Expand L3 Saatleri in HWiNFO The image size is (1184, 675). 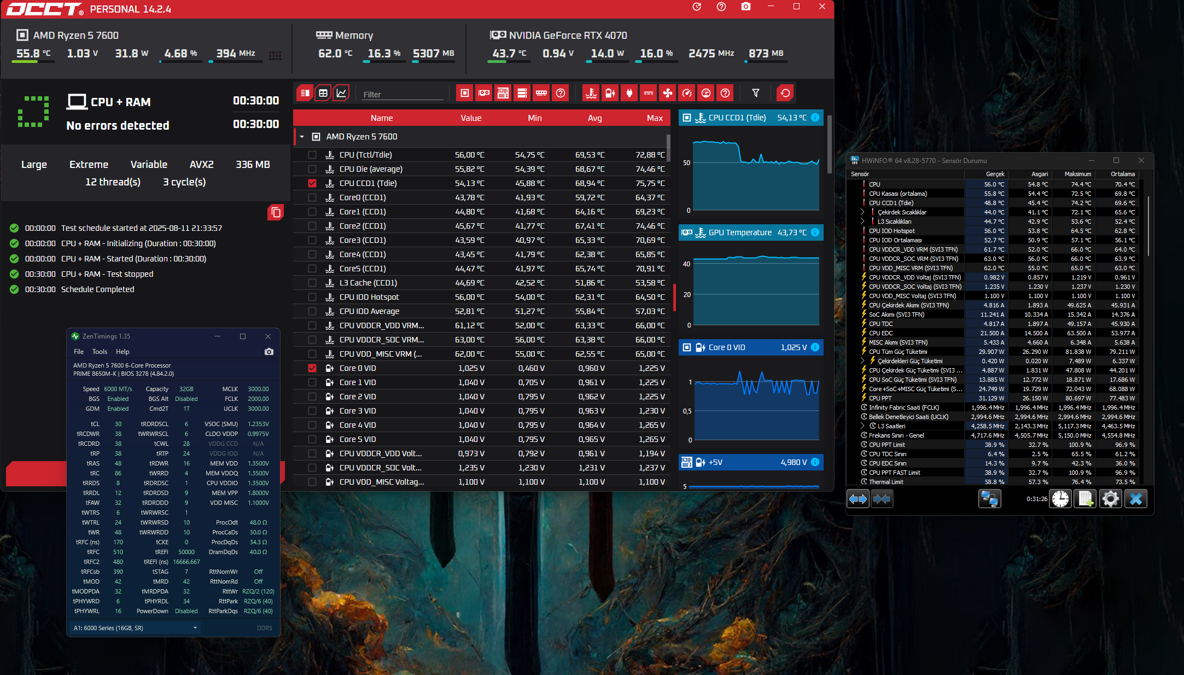pyautogui.click(x=862, y=426)
